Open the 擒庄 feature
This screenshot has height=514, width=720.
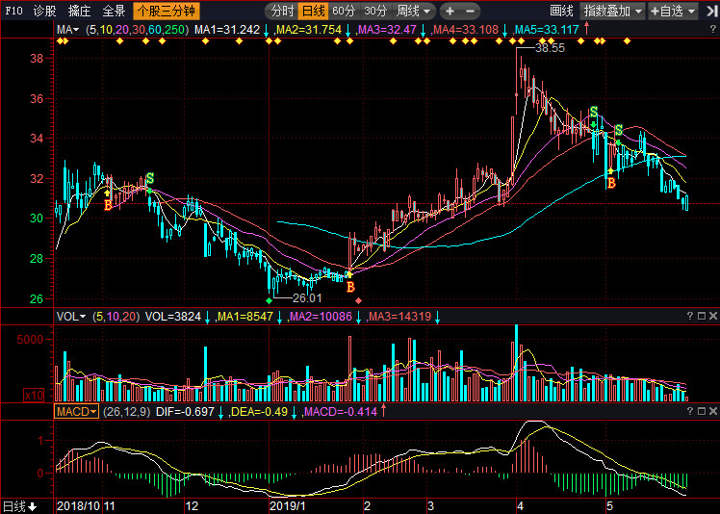[x=79, y=11]
